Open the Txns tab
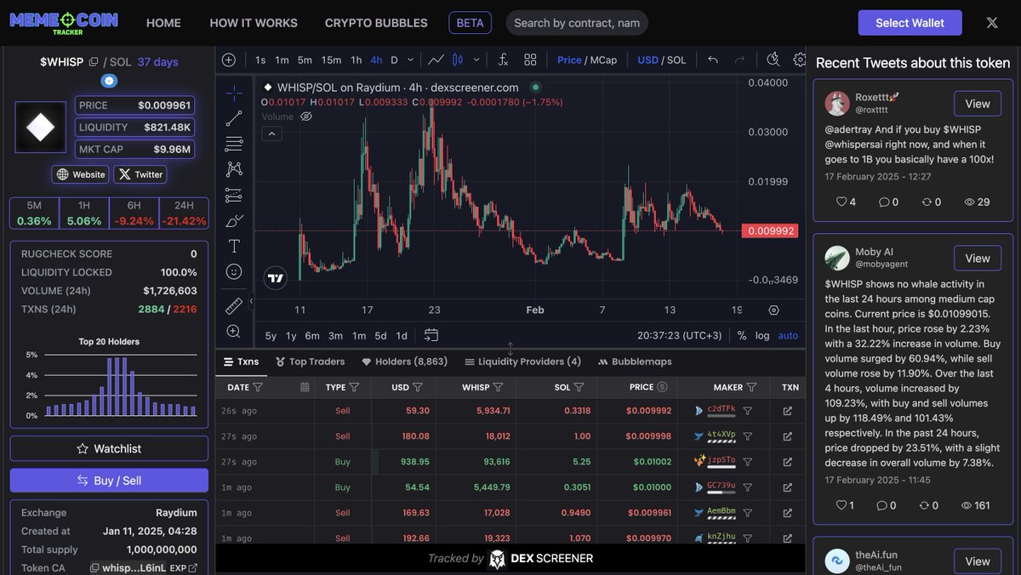 click(241, 362)
